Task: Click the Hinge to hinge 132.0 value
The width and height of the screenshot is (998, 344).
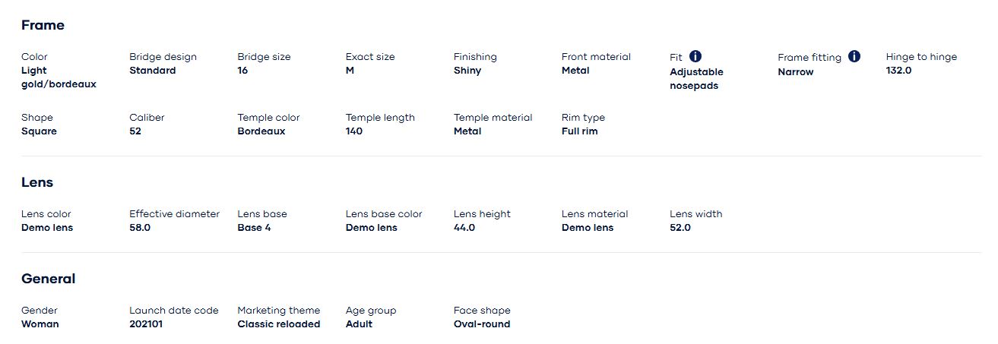Action: (x=898, y=71)
